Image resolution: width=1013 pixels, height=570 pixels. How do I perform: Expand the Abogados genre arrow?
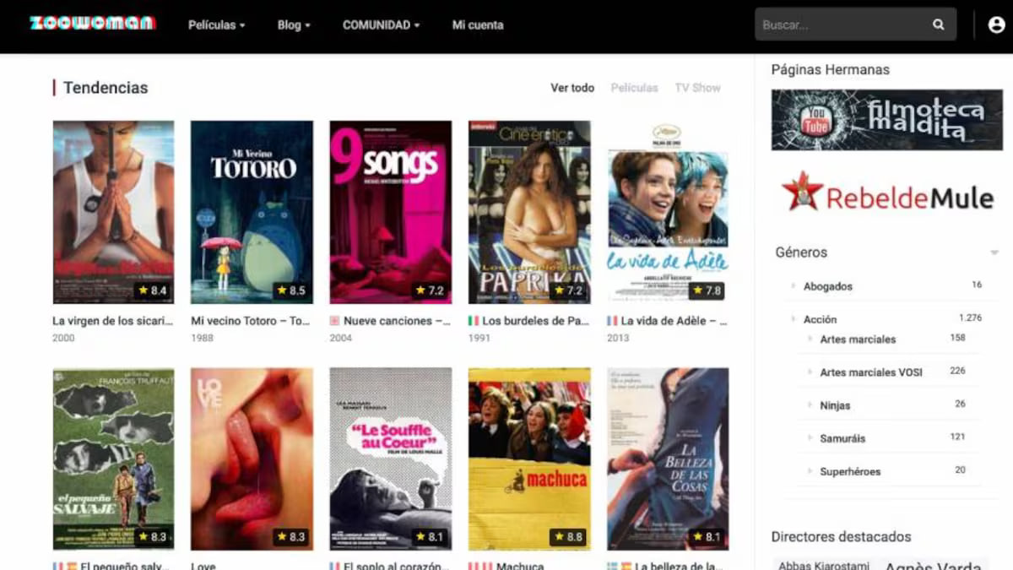[x=794, y=286]
